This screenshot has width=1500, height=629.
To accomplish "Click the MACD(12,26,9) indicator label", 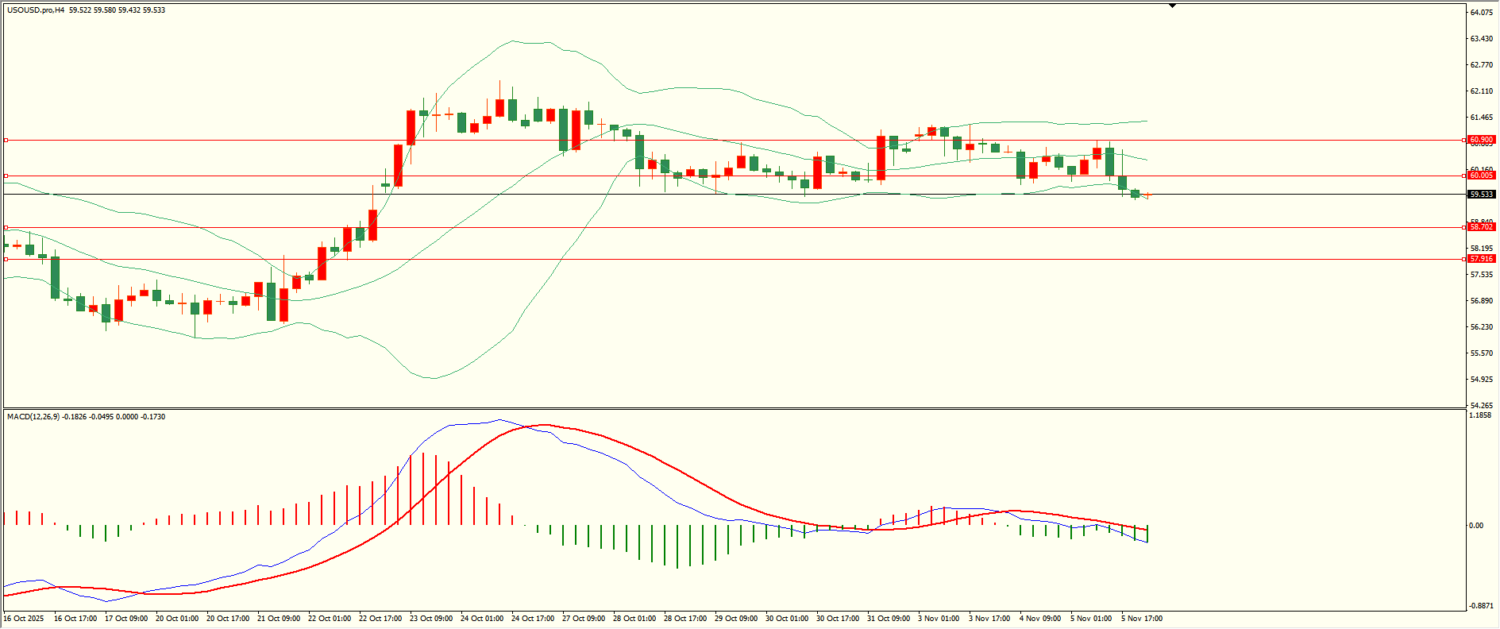I will coord(32,417).
